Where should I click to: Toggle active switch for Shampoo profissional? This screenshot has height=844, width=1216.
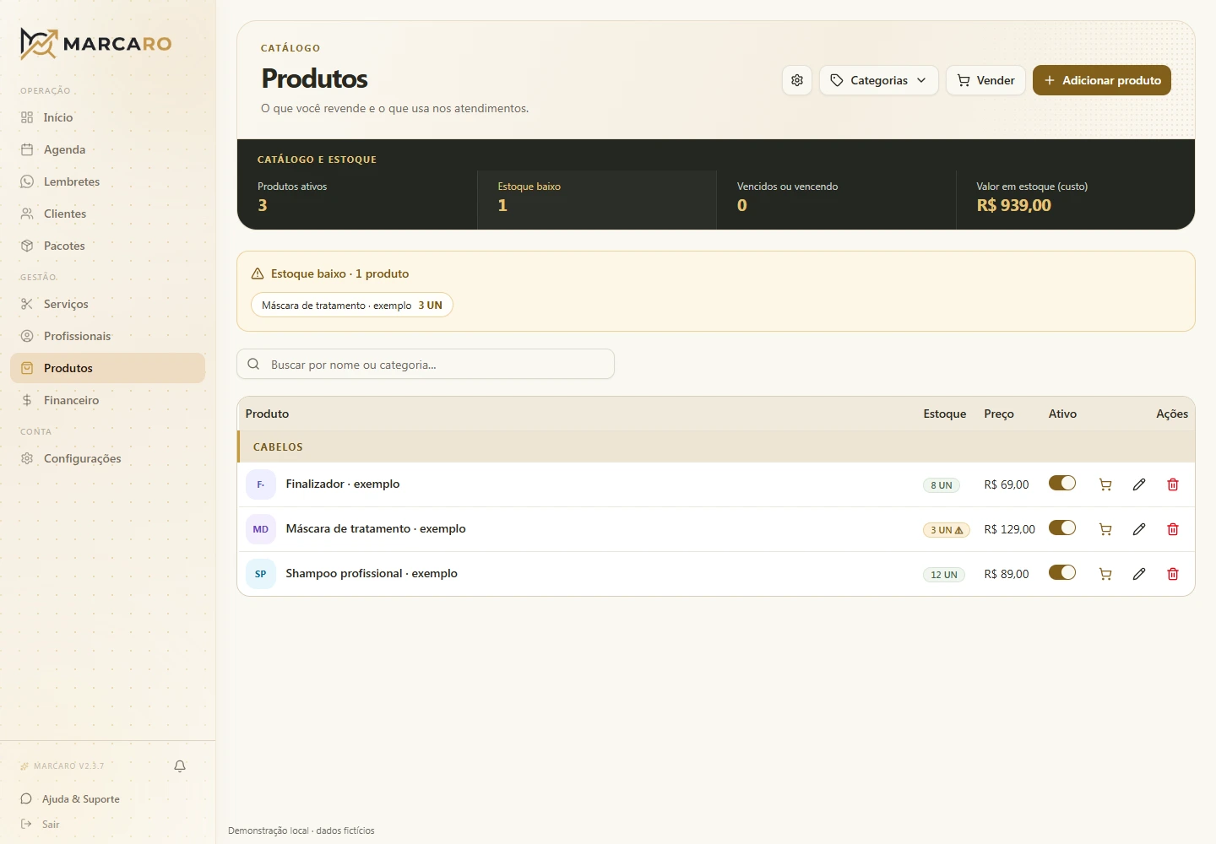coord(1062,572)
